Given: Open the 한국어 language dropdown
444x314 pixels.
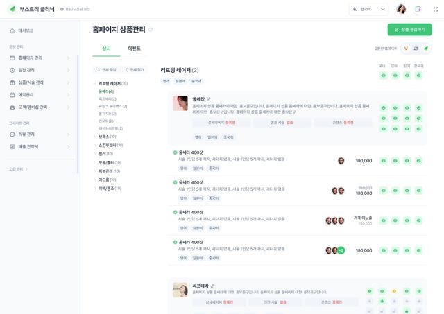Looking at the screenshot, I should click(368, 9).
